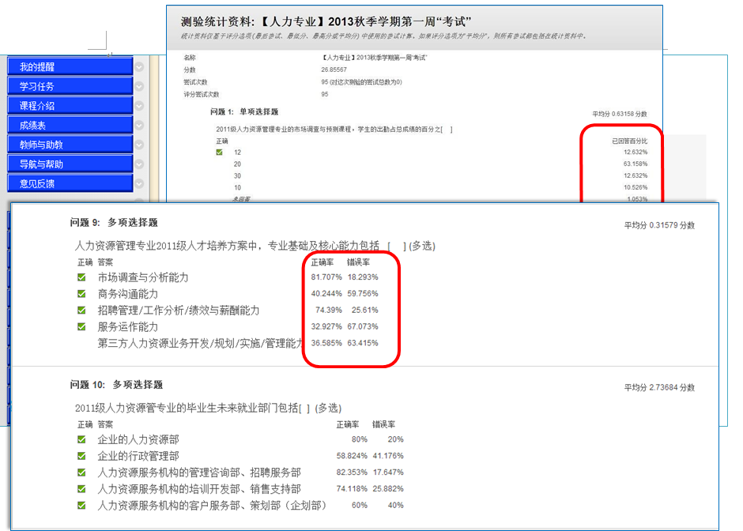
Task: Click the check mark beside 商务沟通能力
Action: [x=81, y=294]
